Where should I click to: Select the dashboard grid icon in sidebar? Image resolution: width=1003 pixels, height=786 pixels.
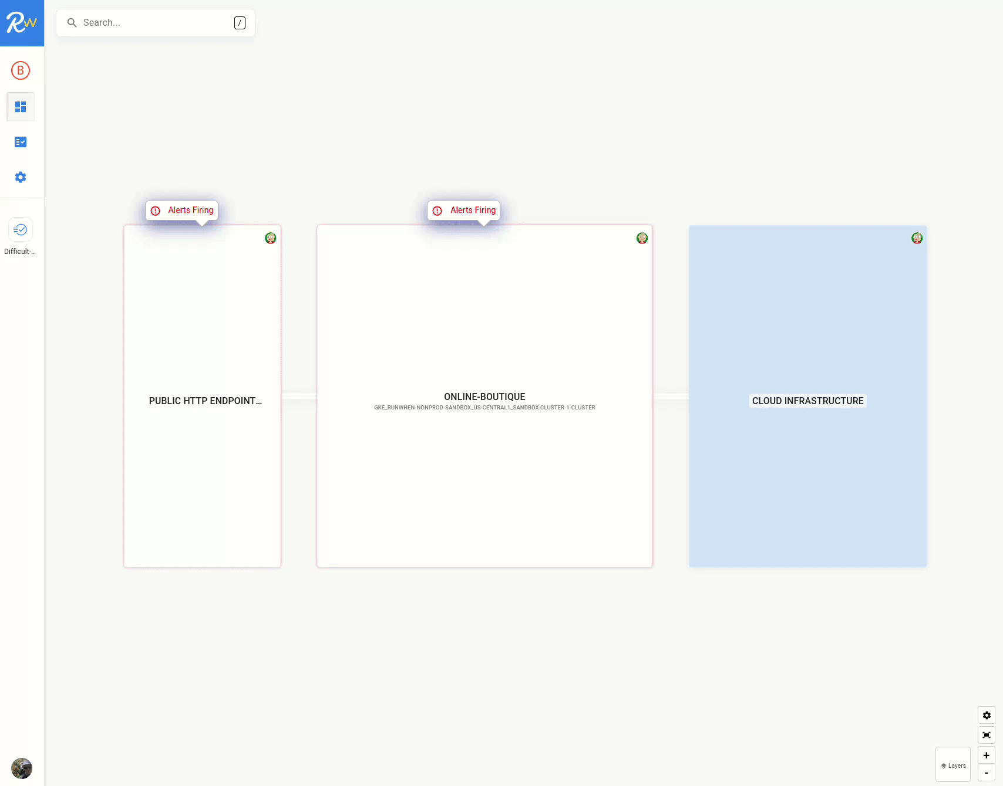tap(21, 107)
